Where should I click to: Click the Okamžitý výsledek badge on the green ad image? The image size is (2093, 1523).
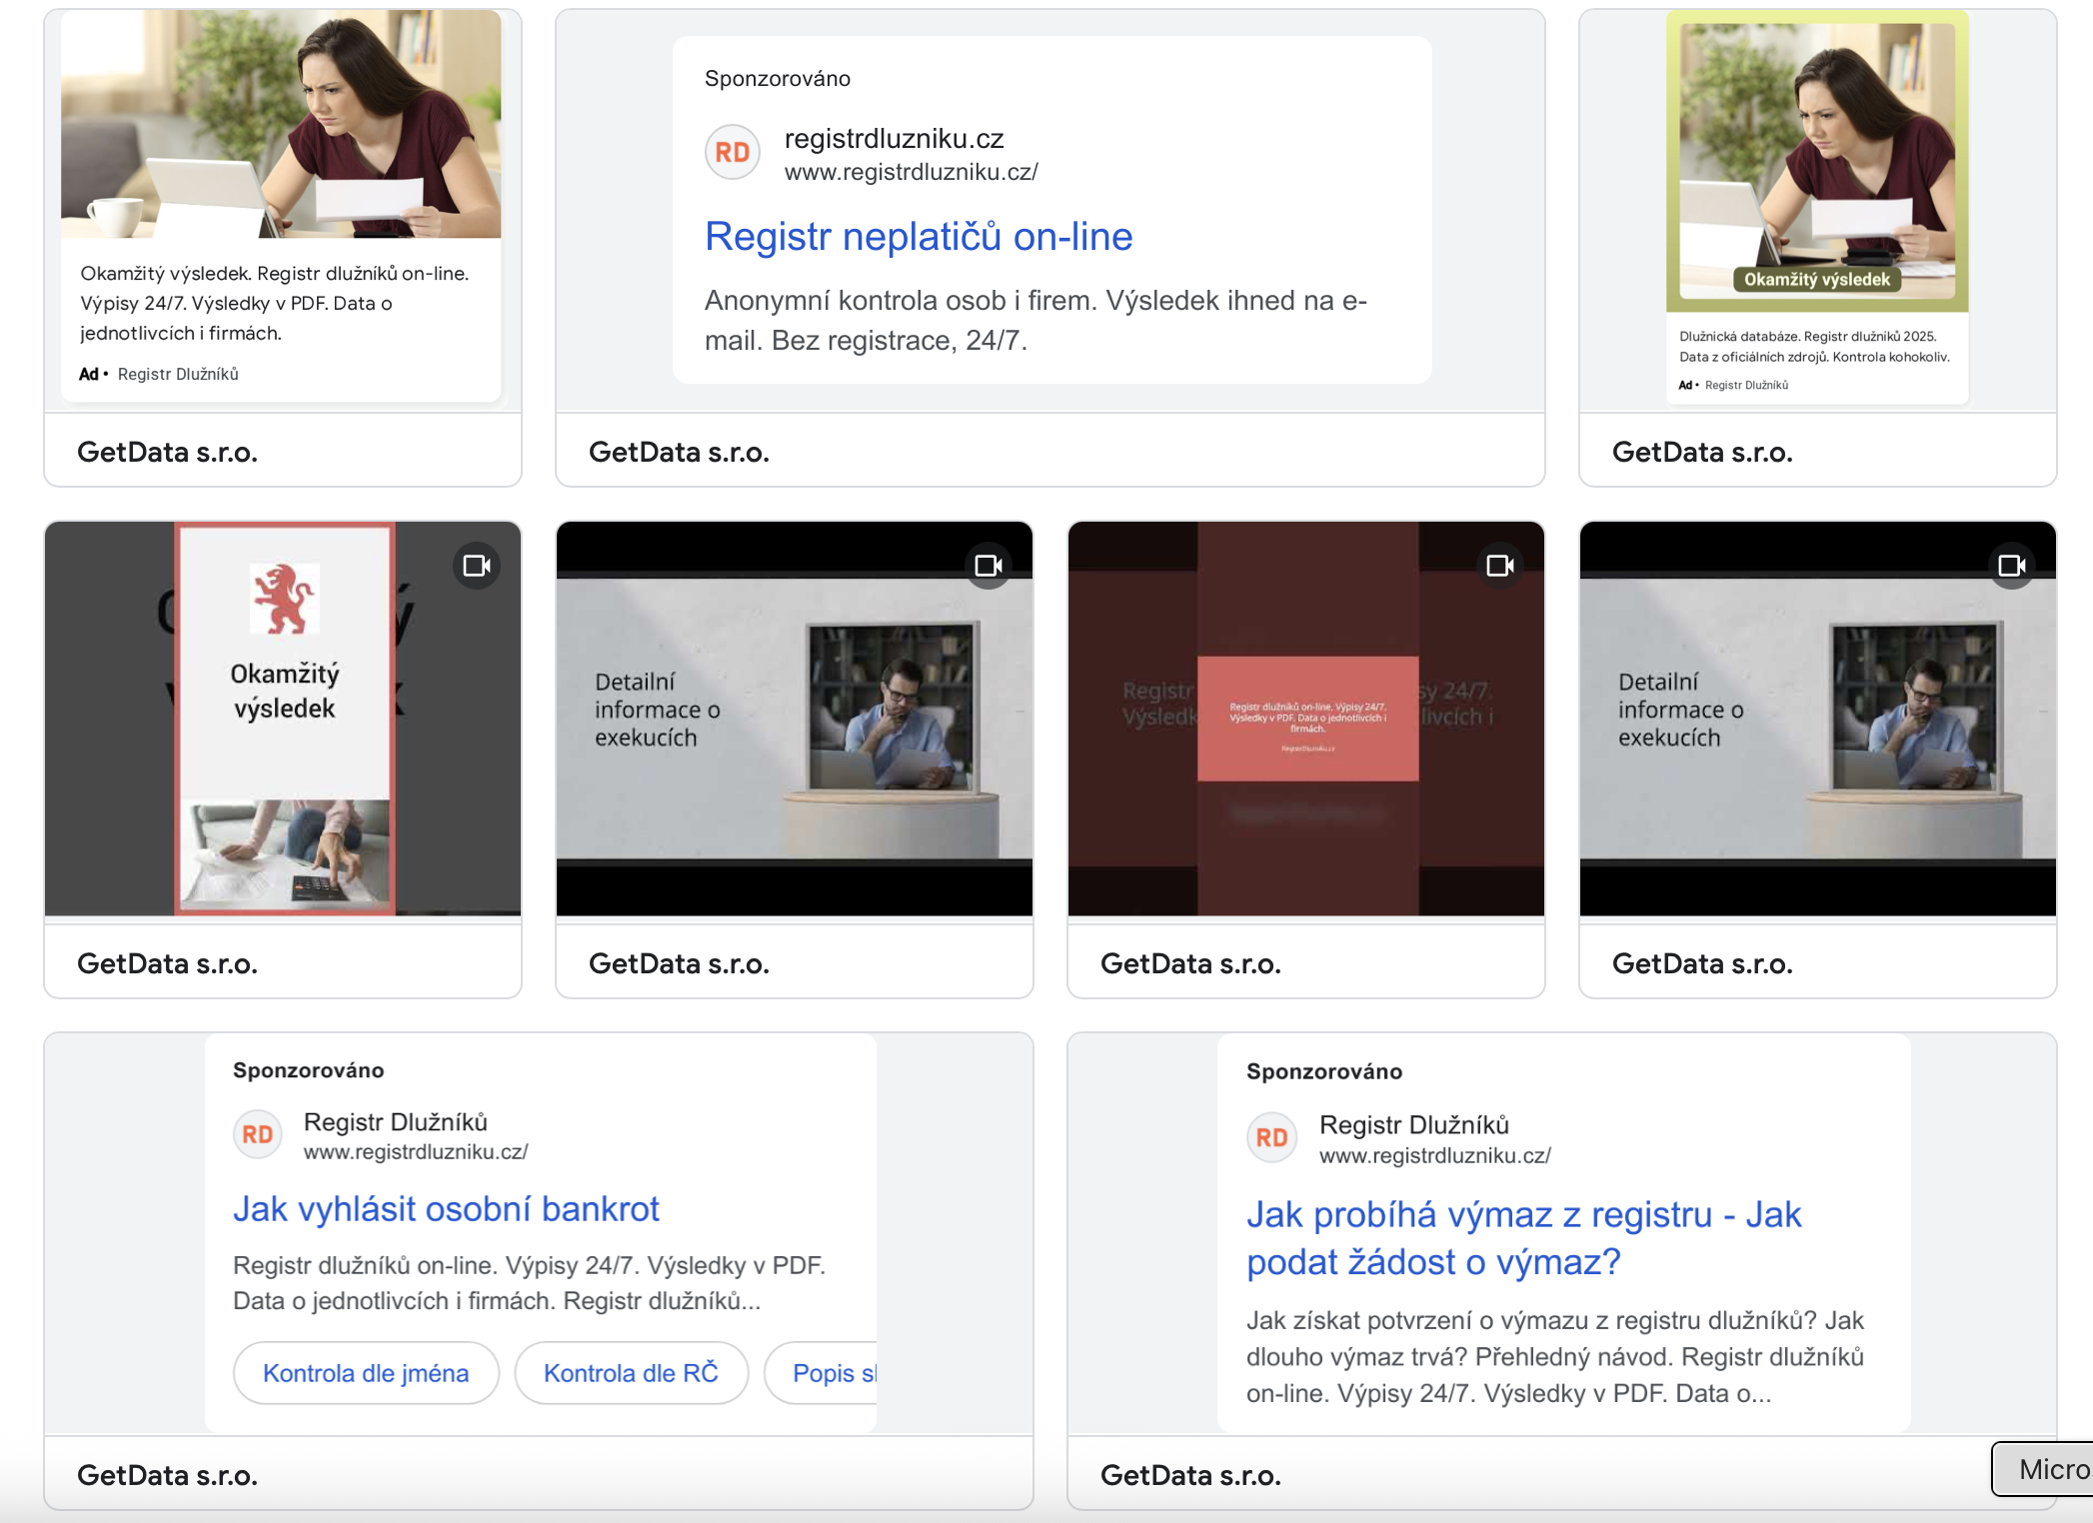(1817, 280)
